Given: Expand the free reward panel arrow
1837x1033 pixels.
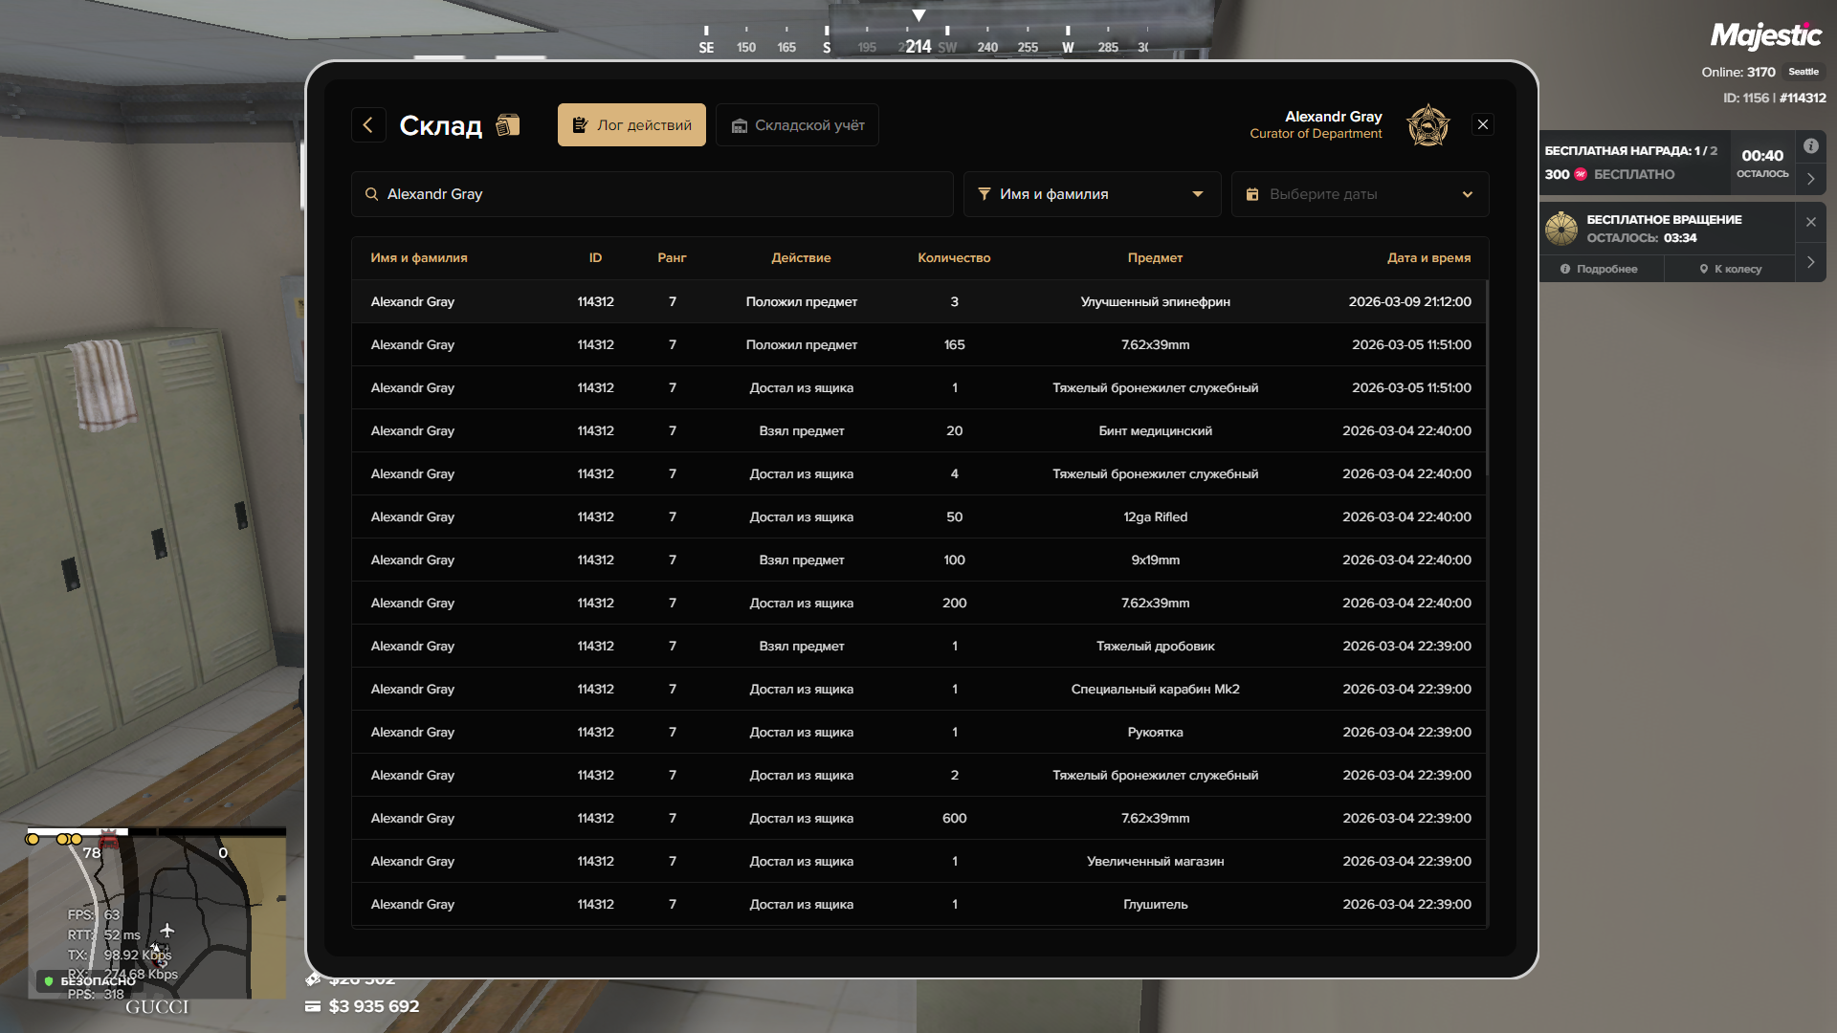Looking at the screenshot, I should tap(1810, 179).
